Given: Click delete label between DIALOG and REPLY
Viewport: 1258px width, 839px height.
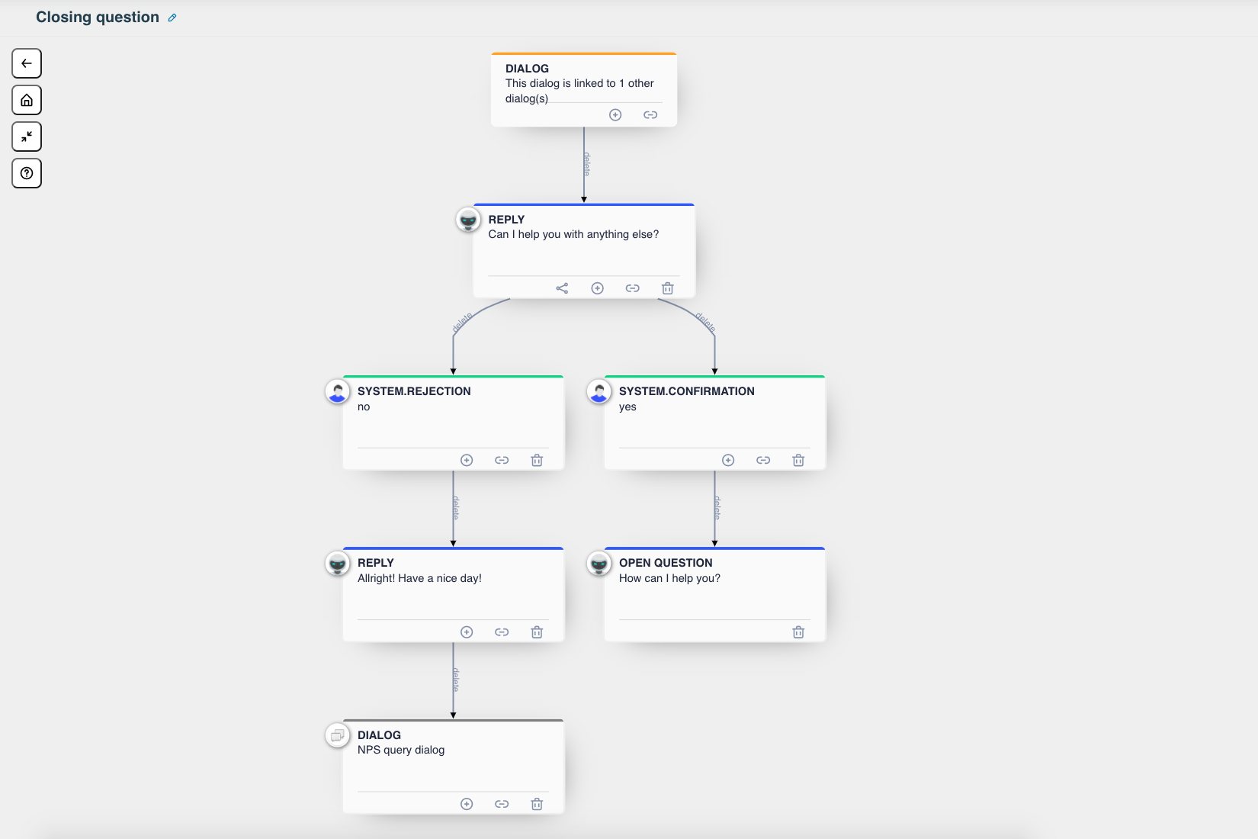Looking at the screenshot, I should click(x=587, y=164).
